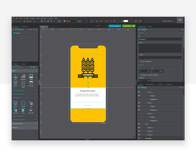This screenshot has height=157, width=196.
Task: Select the Tree widget
Action: pos(31,104)
